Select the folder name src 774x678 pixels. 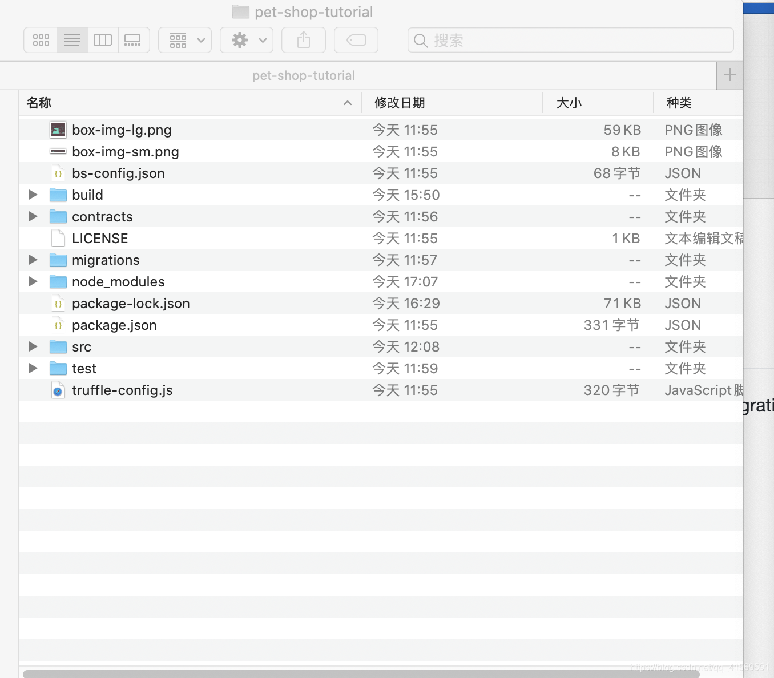pos(82,347)
